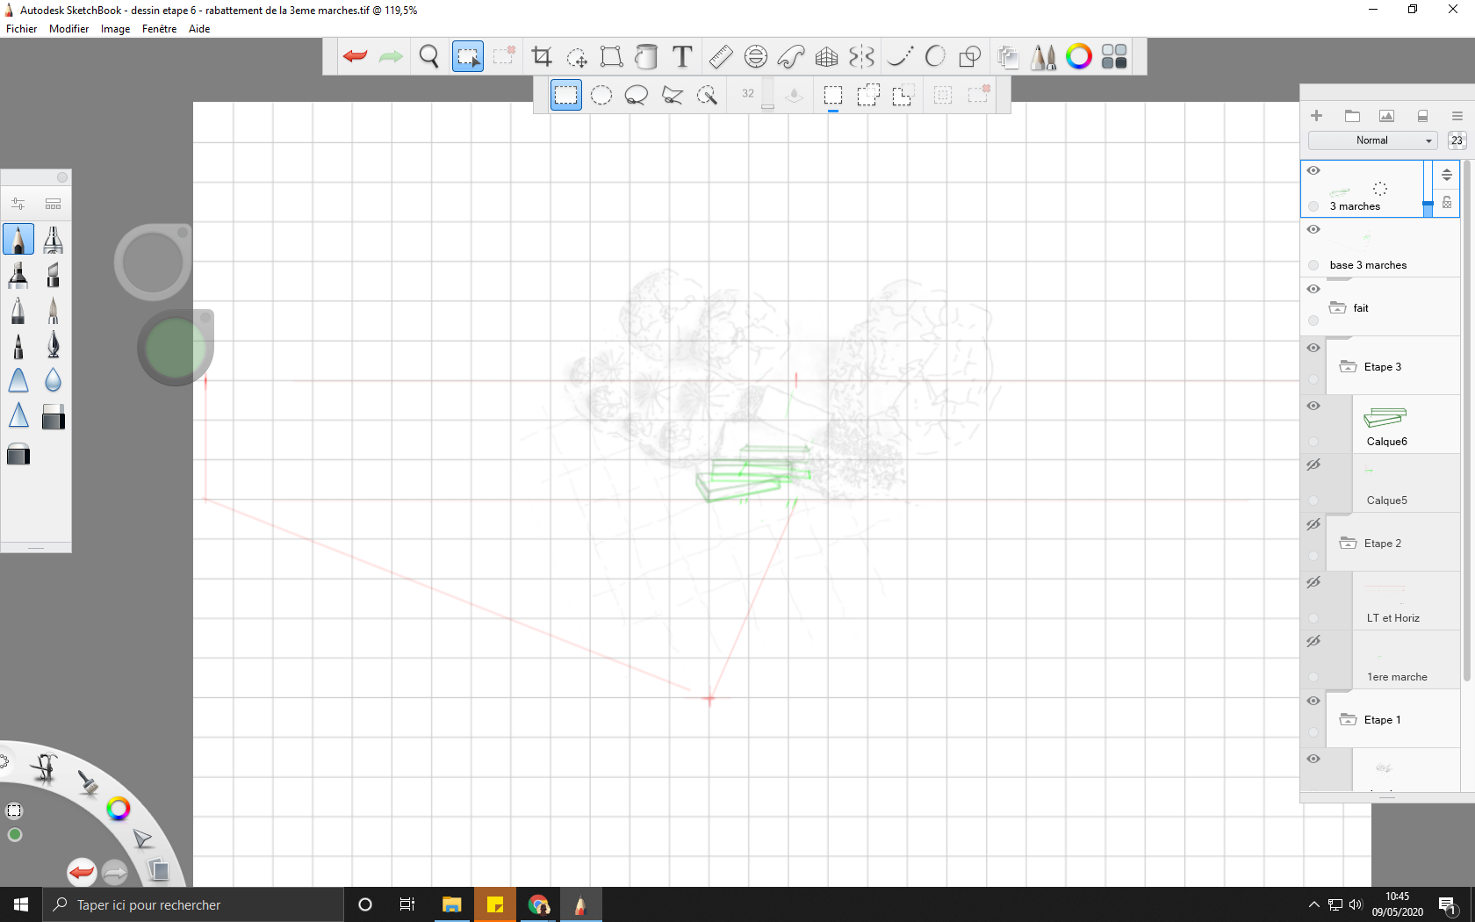Add a new layer with plus button
The image size is (1475, 922).
tap(1316, 116)
